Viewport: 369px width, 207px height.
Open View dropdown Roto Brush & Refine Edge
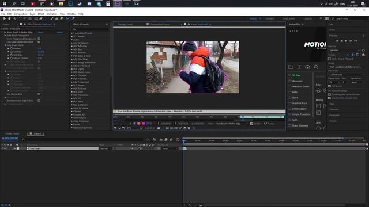[x=232, y=124]
